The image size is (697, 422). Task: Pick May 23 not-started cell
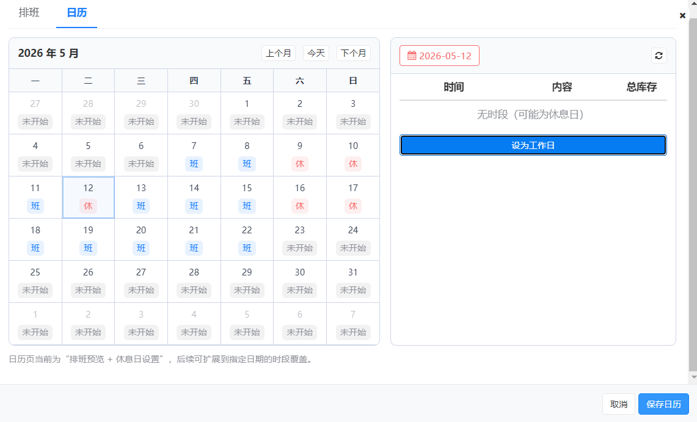coord(300,239)
